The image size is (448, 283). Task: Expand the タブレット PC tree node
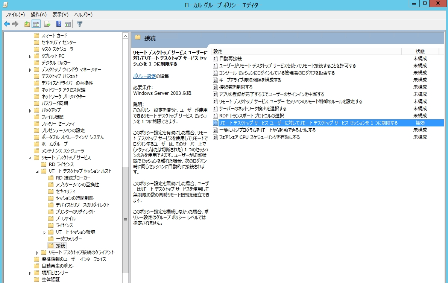click(30, 56)
